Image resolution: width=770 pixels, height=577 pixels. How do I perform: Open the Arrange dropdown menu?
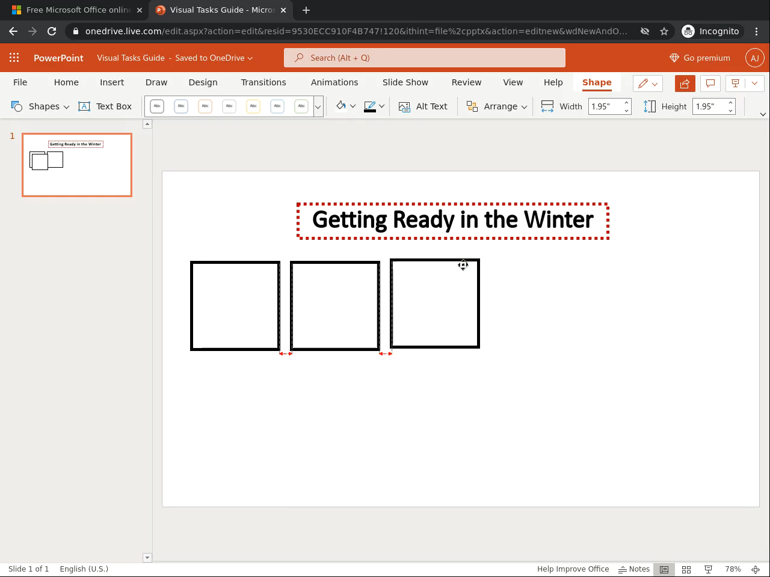tap(497, 106)
